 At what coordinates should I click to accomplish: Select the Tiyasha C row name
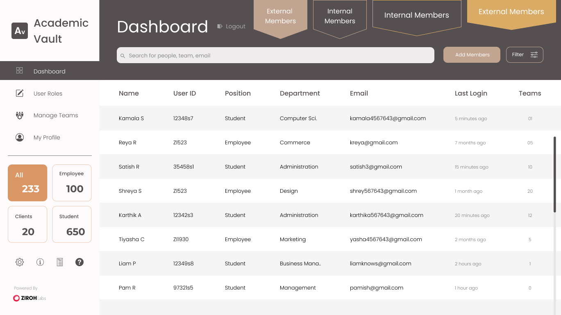[132, 240]
